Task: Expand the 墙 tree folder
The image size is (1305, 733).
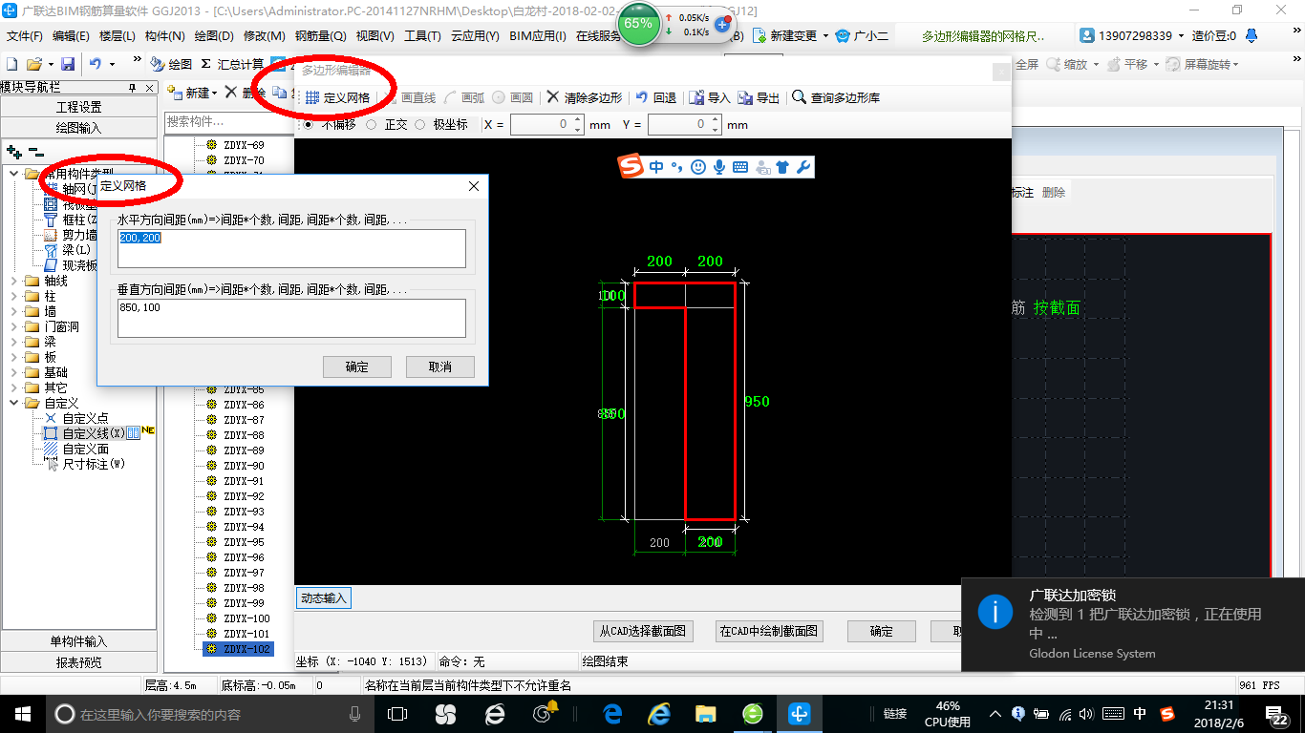Action: [x=13, y=311]
